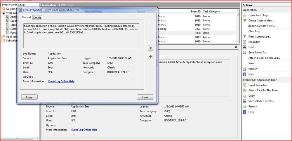
Task: Click the event list vertical scrollbar
Action: [x=237, y=26]
